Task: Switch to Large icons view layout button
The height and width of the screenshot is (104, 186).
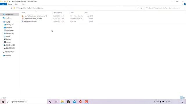Action: coord(184,98)
